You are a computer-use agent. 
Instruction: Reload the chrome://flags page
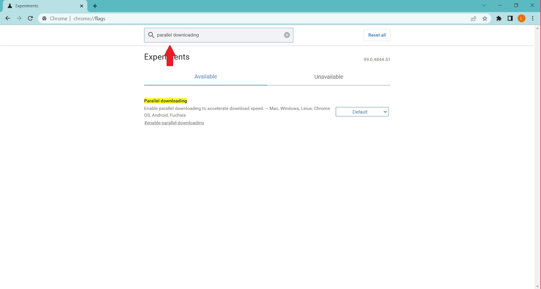point(30,19)
